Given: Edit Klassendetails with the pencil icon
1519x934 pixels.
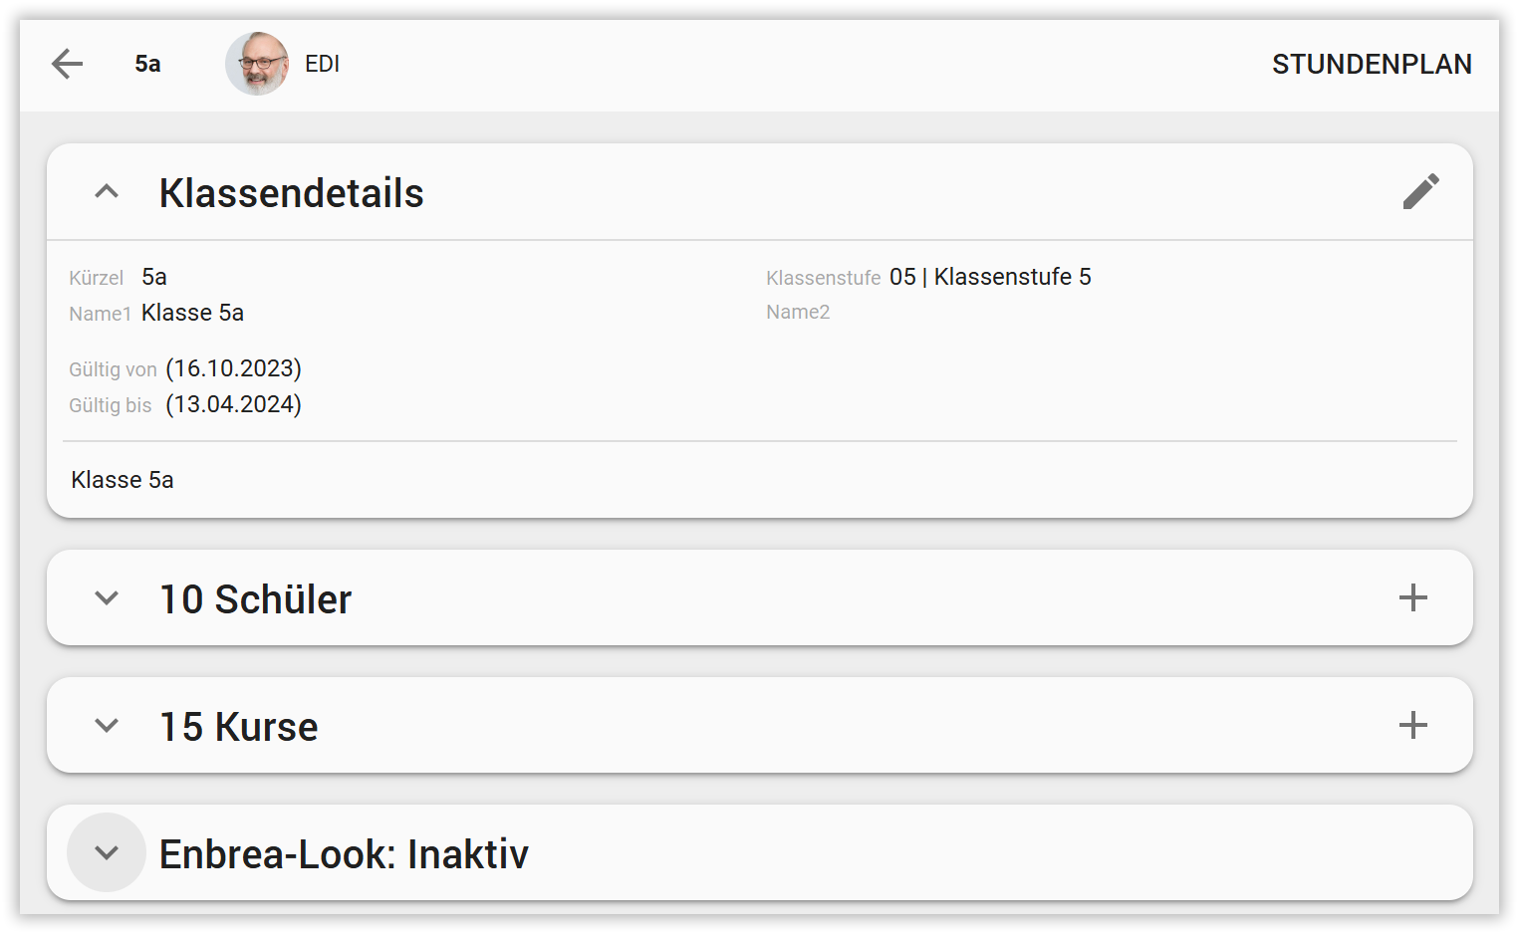Looking at the screenshot, I should click(x=1420, y=191).
